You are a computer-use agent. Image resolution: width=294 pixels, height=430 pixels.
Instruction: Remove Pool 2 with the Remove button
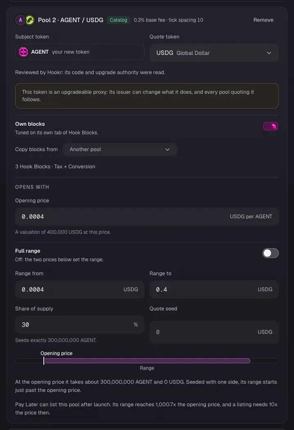[263, 20]
